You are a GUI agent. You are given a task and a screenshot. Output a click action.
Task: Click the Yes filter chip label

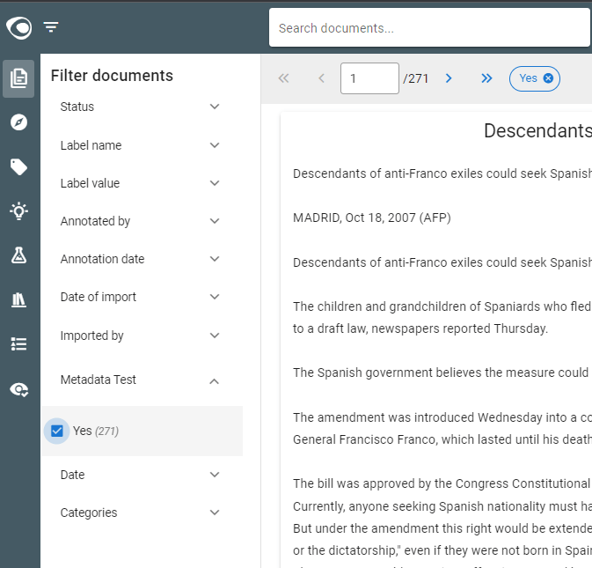(528, 78)
